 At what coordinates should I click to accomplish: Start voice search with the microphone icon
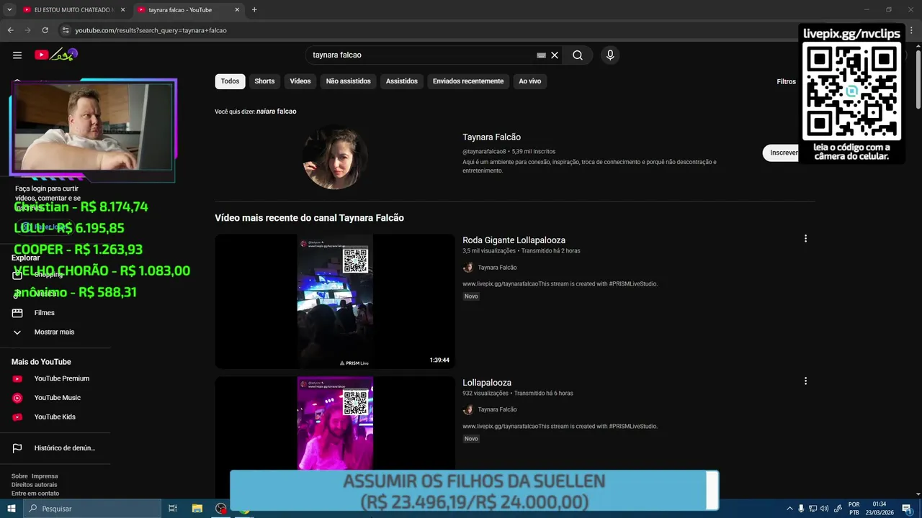(610, 55)
